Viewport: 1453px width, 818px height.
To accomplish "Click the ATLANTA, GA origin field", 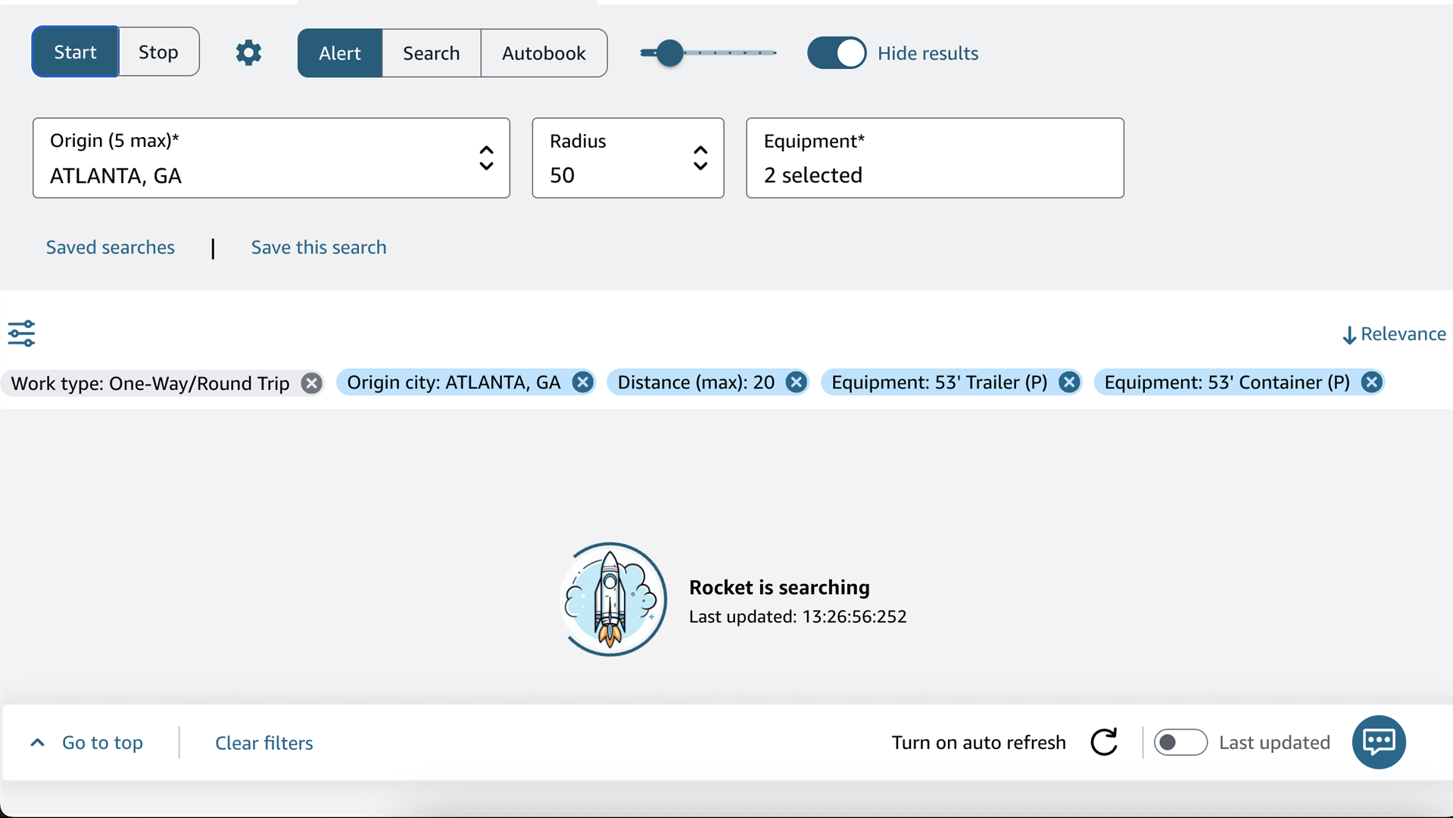I will coord(271,158).
